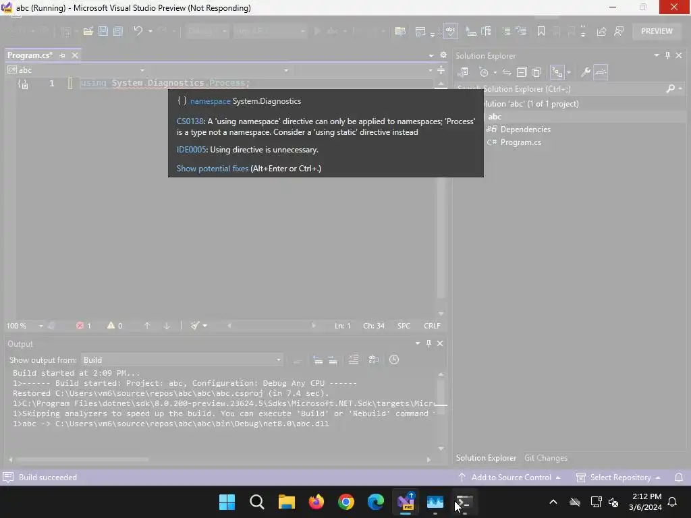Go to previous issue with up arrow
The width and height of the screenshot is (691, 518).
[x=147, y=326]
